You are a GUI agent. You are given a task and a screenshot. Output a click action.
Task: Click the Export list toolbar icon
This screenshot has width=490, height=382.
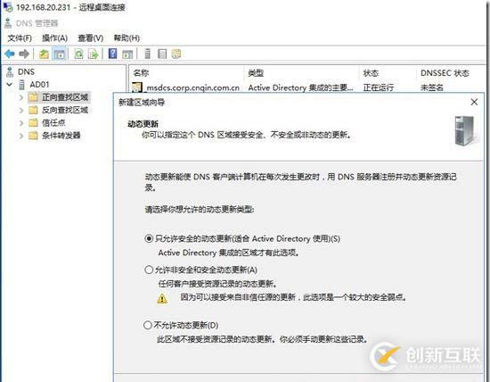point(94,54)
